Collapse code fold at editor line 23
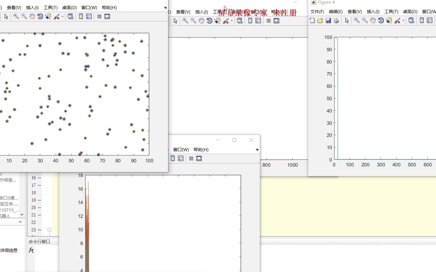 click(x=49, y=230)
